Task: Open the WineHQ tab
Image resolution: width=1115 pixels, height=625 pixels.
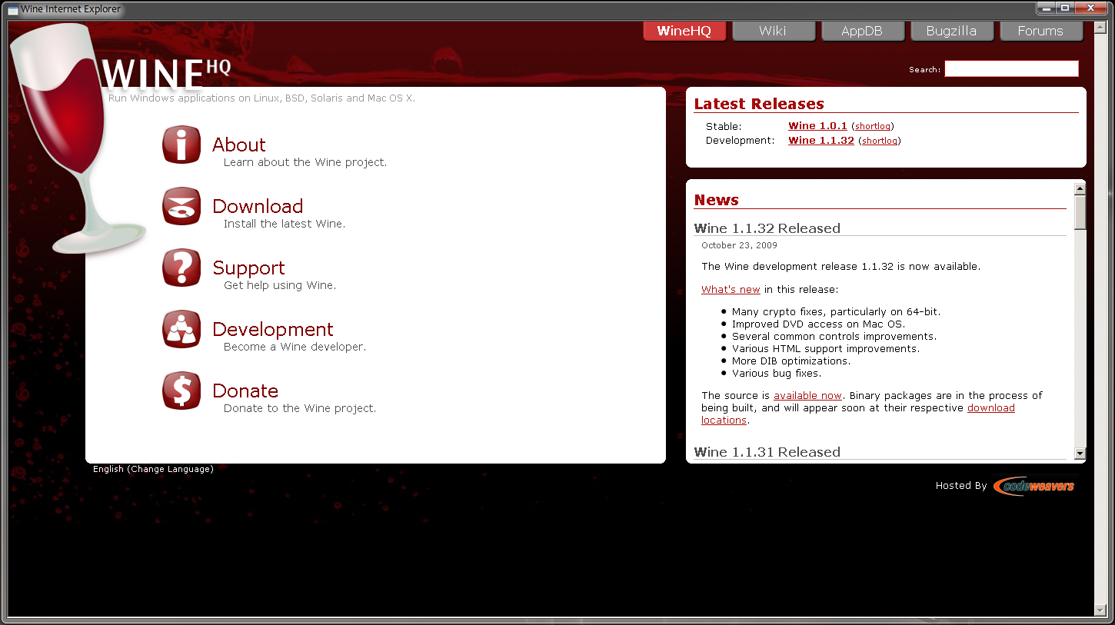Action: coord(684,31)
